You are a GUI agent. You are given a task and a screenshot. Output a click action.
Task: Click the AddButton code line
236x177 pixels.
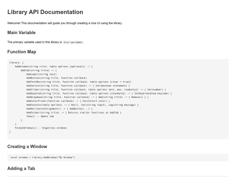(56, 78)
